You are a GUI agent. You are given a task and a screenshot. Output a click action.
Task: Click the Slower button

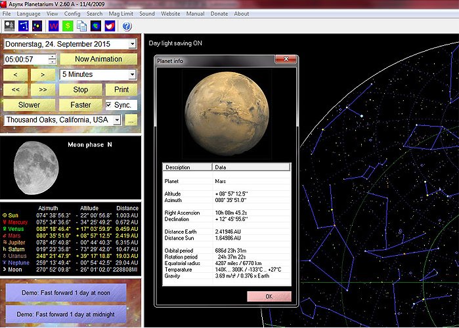click(29, 105)
